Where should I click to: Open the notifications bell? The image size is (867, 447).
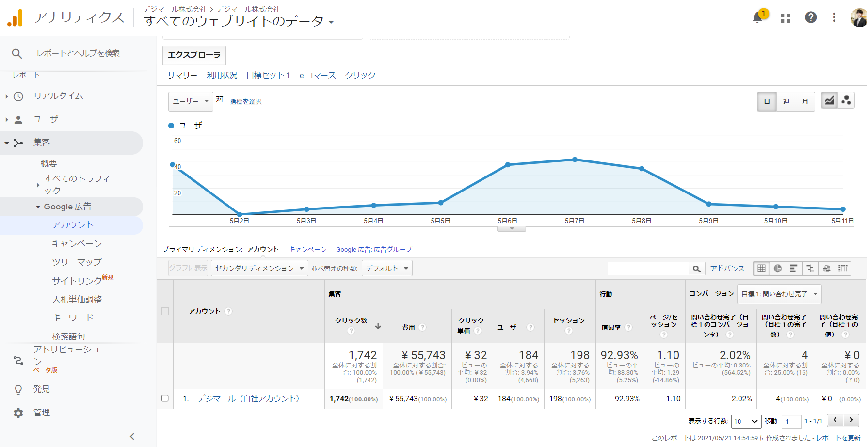click(757, 18)
